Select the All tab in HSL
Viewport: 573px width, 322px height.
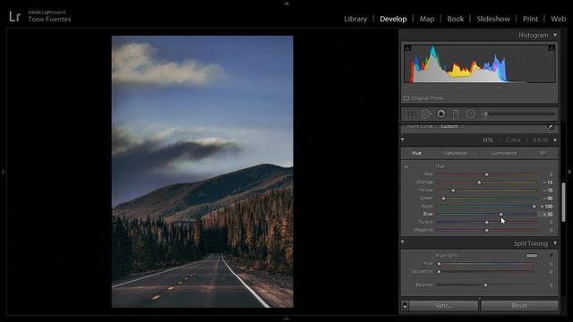pos(543,153)
